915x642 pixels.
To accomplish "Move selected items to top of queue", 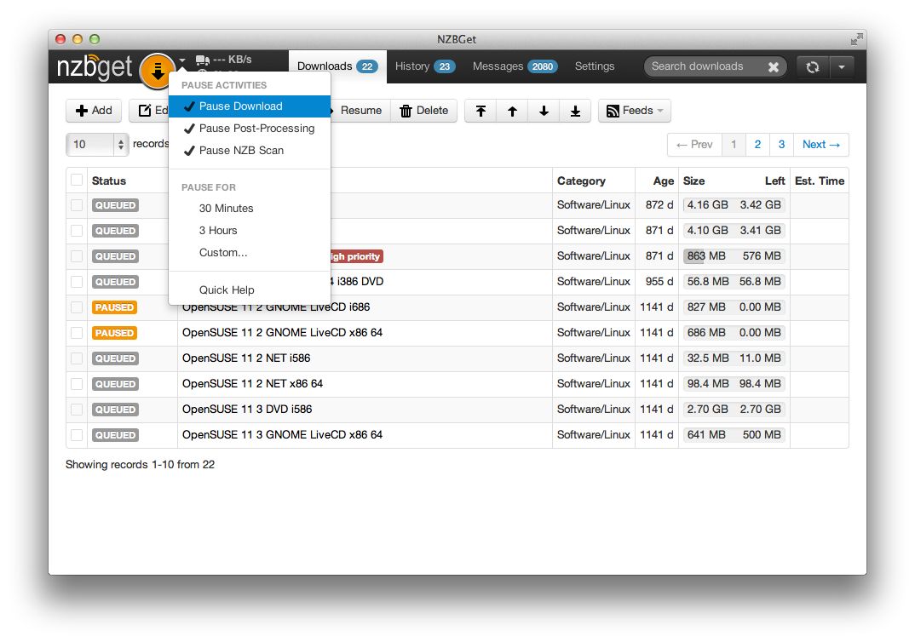I will 481,111.
